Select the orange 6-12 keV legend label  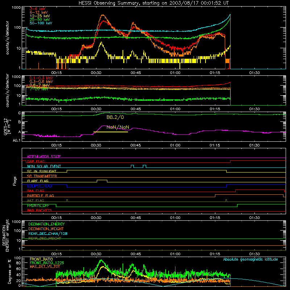pyautogui.click(x=39, y=12)
